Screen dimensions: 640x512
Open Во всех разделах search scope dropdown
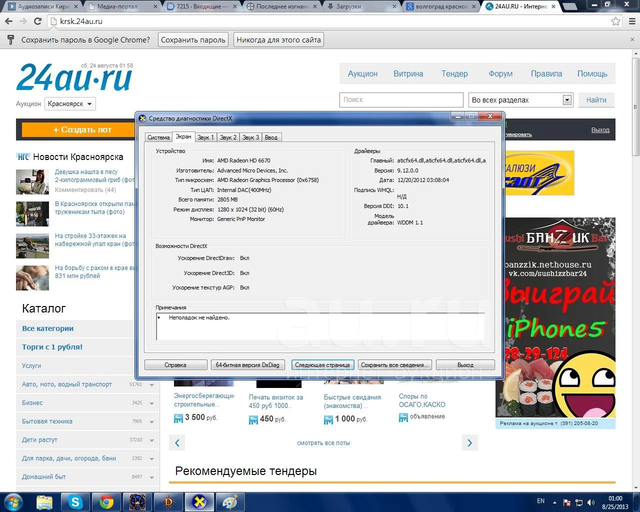tap(520, 100)
